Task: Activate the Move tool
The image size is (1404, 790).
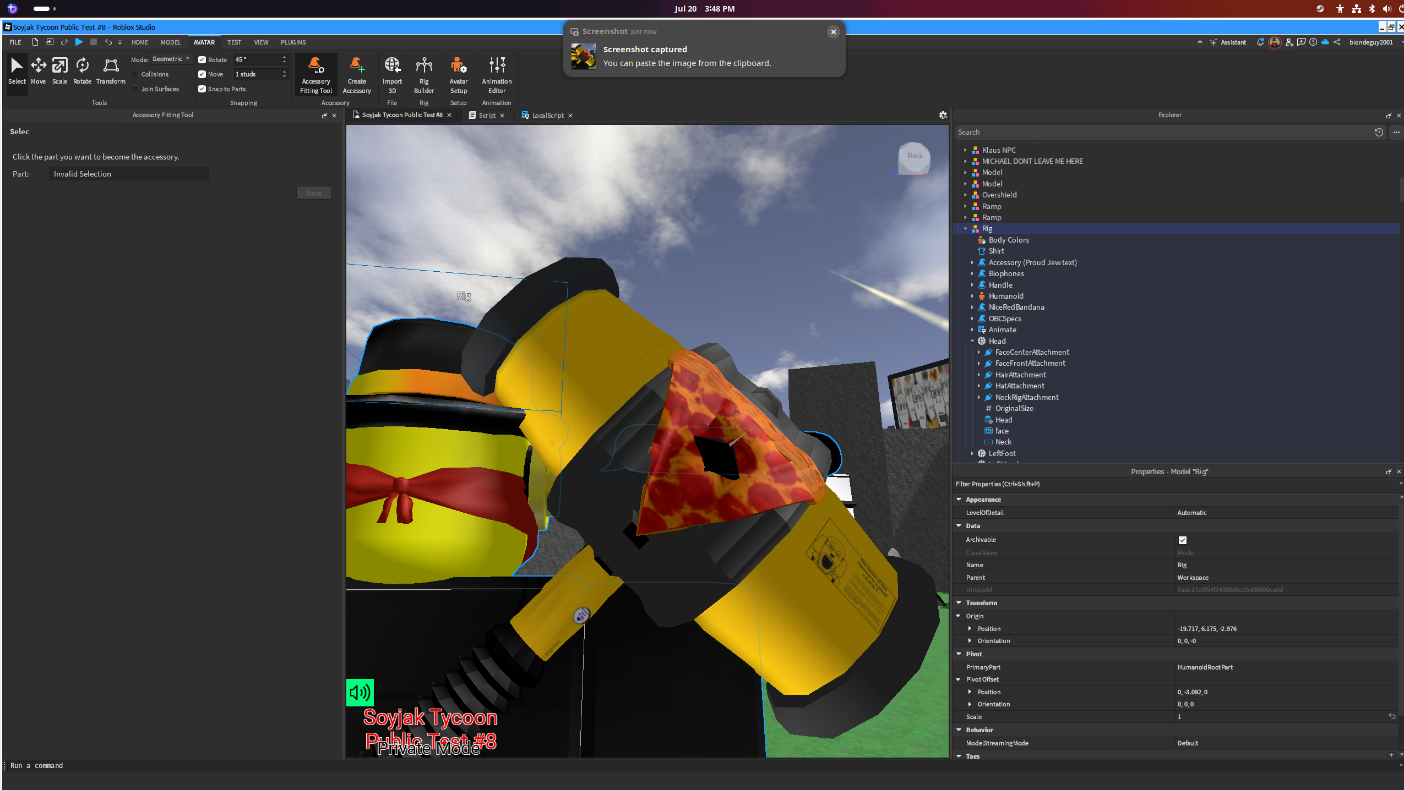Action: point(39,72)
